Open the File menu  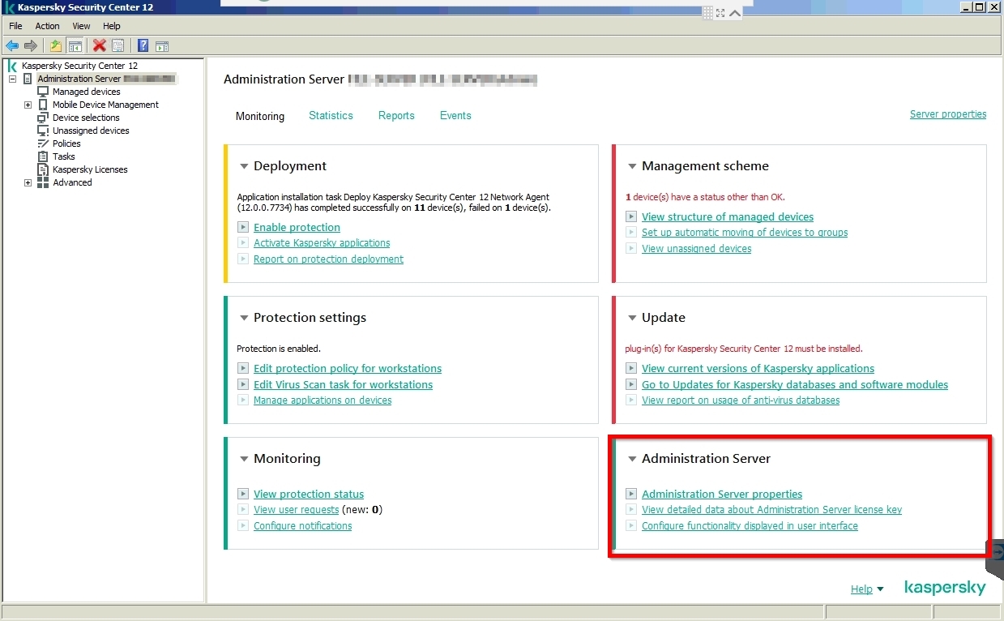[x=15, y=26]
